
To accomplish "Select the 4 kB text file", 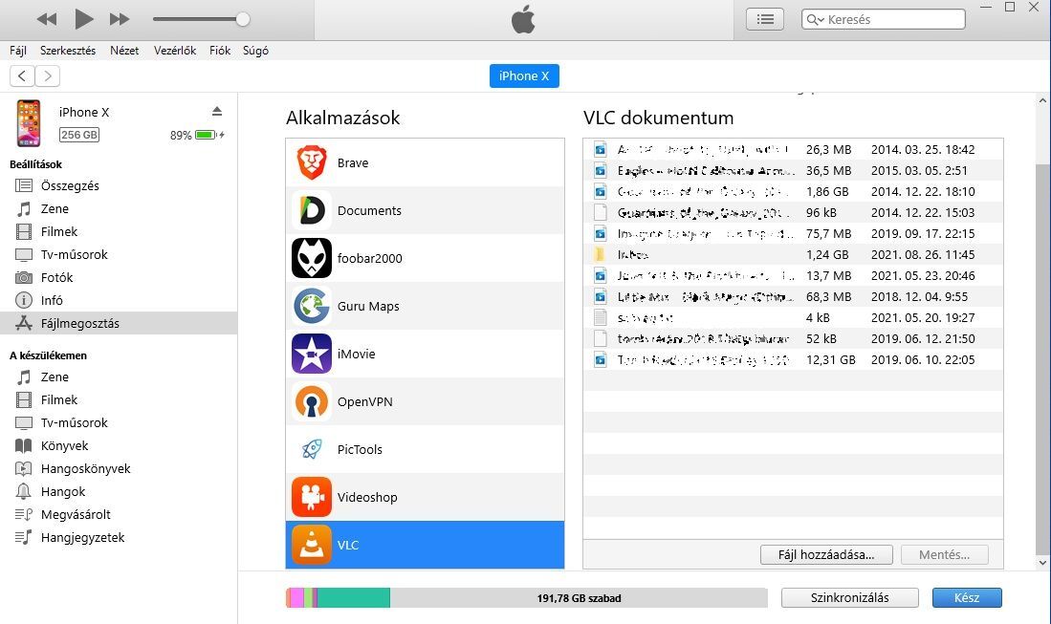I will 793,317.
